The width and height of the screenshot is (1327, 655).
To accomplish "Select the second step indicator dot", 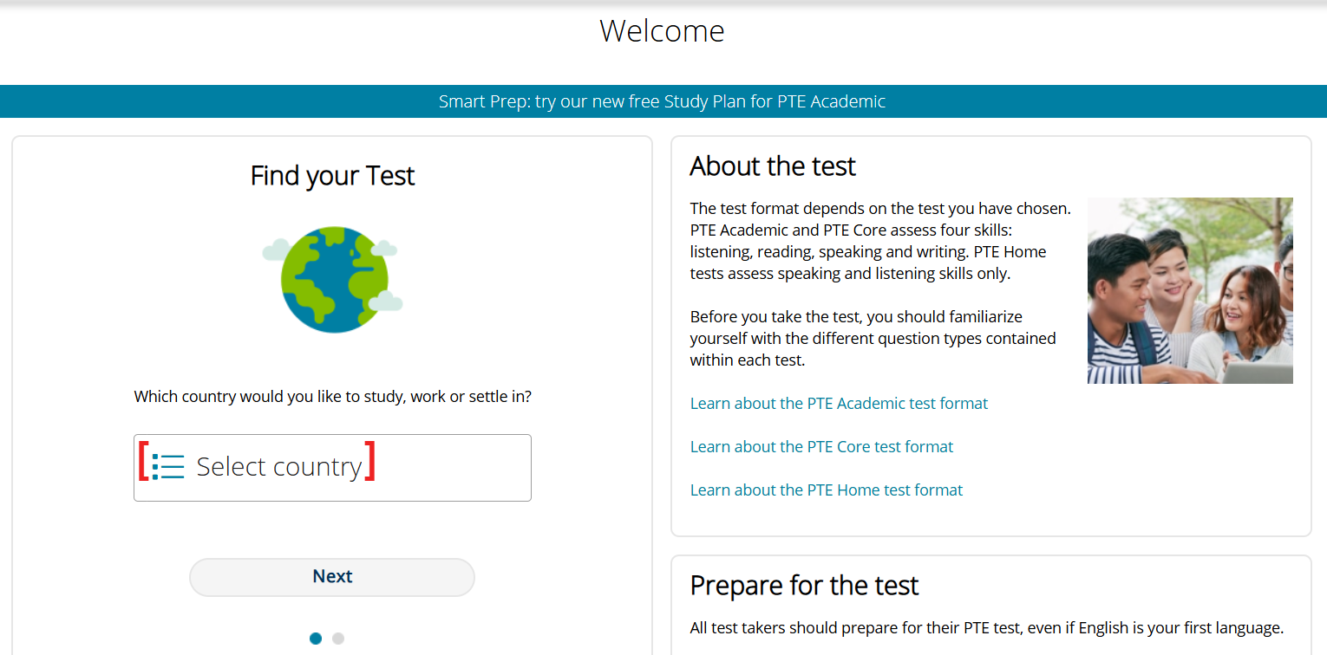I will coord(338,639).
